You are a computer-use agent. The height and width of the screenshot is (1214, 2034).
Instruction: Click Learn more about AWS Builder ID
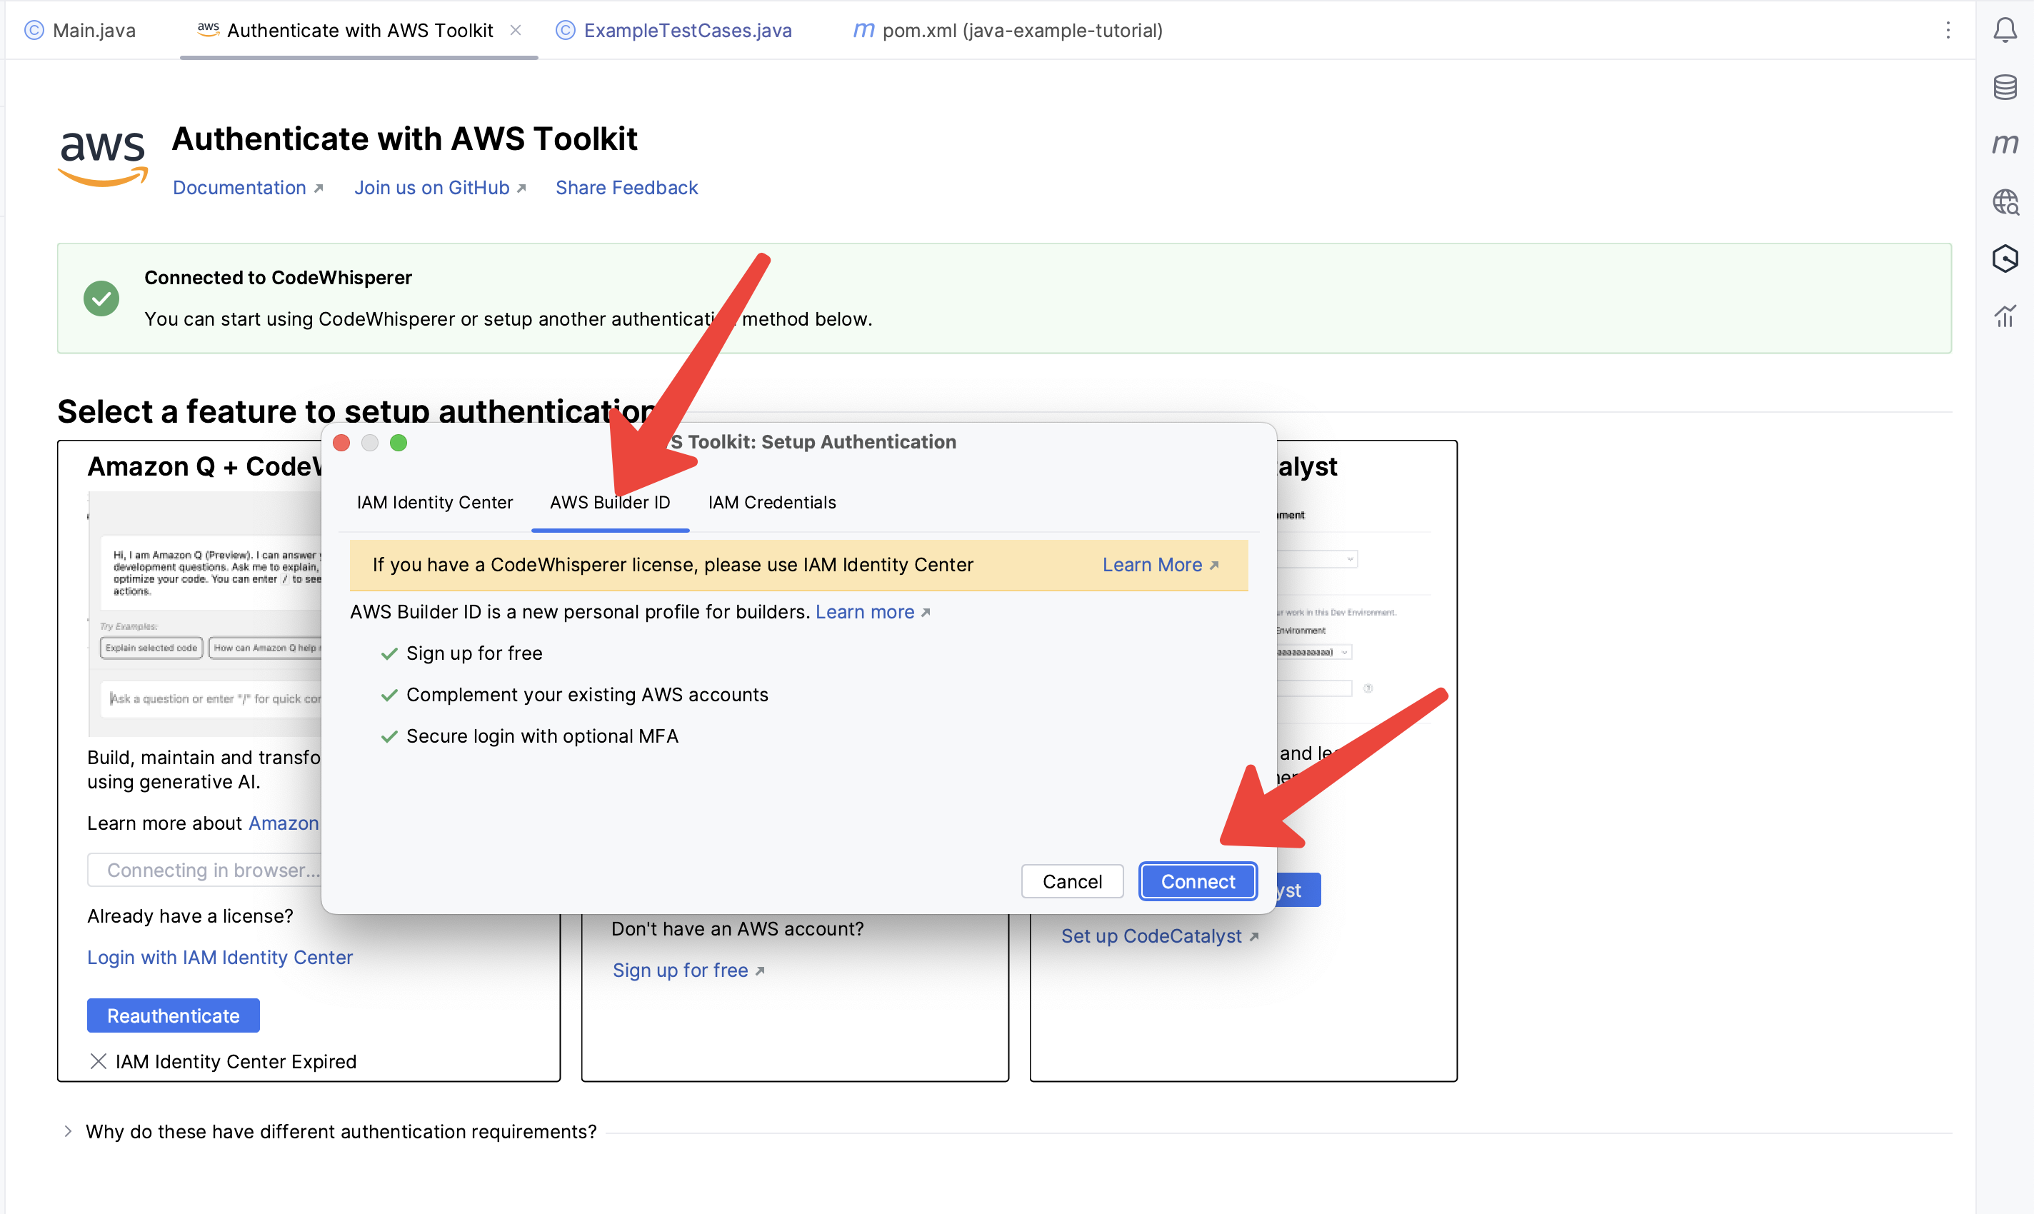click(872, 612)
